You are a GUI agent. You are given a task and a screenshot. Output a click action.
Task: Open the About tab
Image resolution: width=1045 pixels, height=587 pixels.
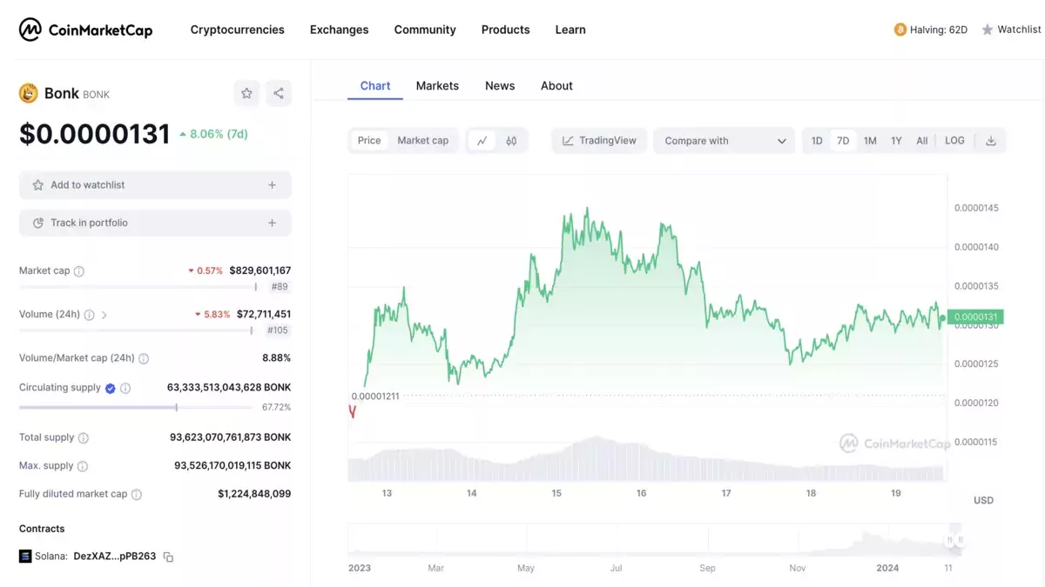click(x=556, y=86)
